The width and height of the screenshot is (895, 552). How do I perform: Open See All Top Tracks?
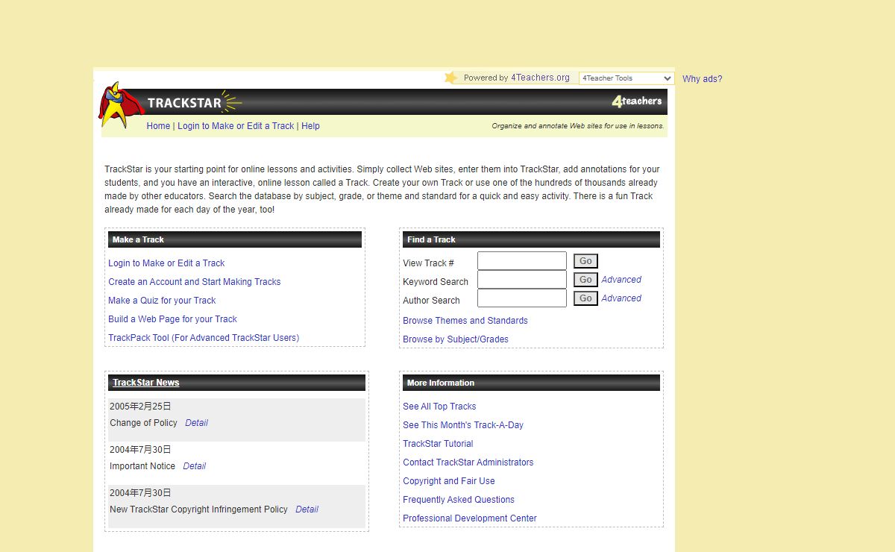[x=439, y=407]
